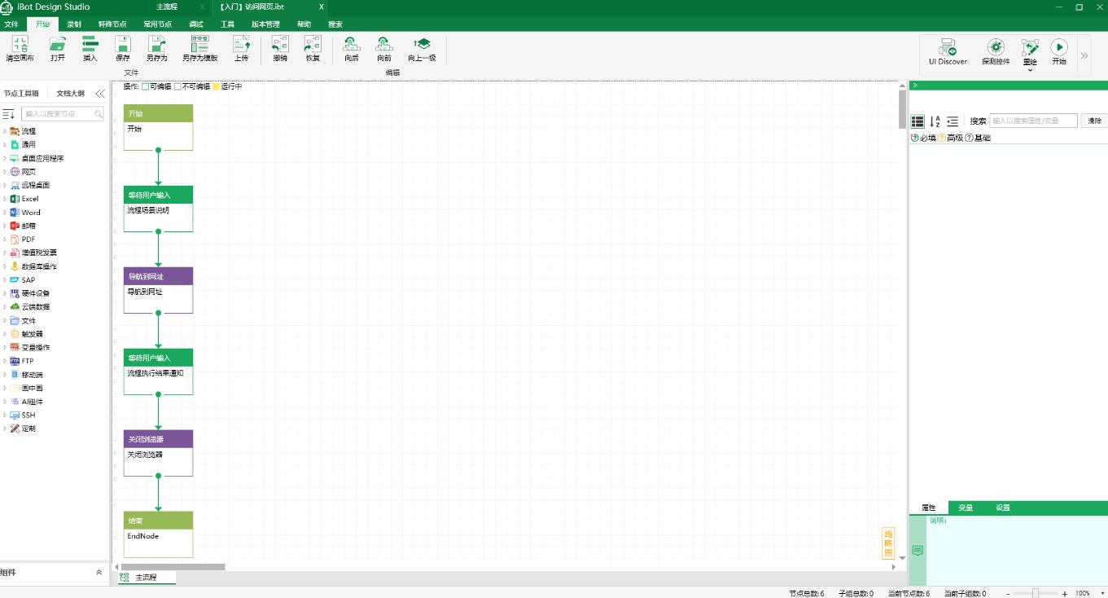1108x598 pixels.
Task: Sort properties alphabetically with A-Z icon
Action: tap(935, 121)
